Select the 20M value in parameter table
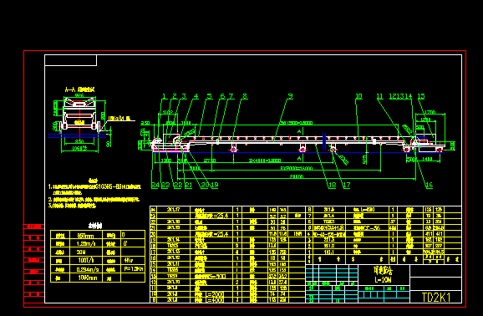The height and width of the screenshot is (316, 483). click(81, 252)
